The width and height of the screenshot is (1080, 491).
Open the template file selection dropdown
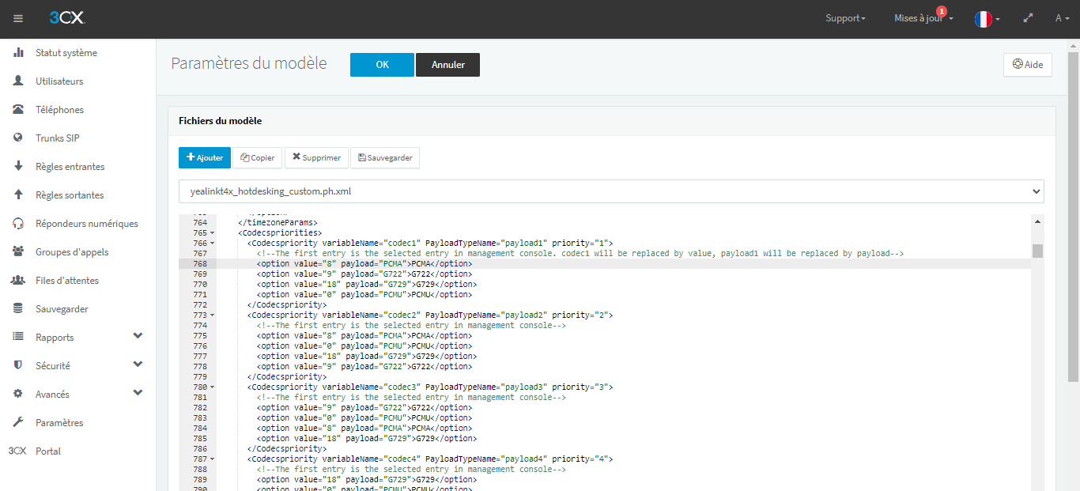[x=611, y=191]
